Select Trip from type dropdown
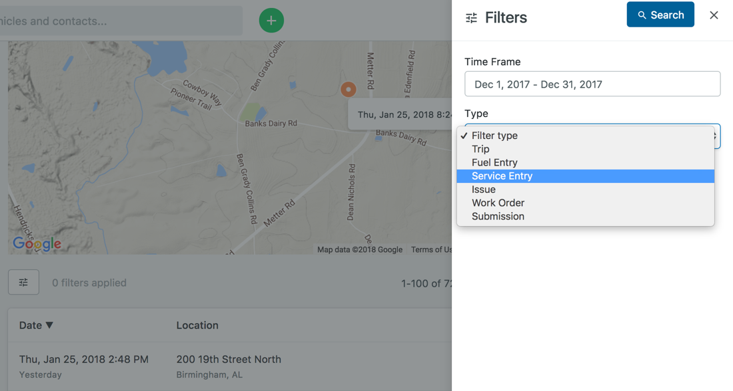Image resolution: width=733 pixels, height=391 pixels. click(x=480, y=149)
